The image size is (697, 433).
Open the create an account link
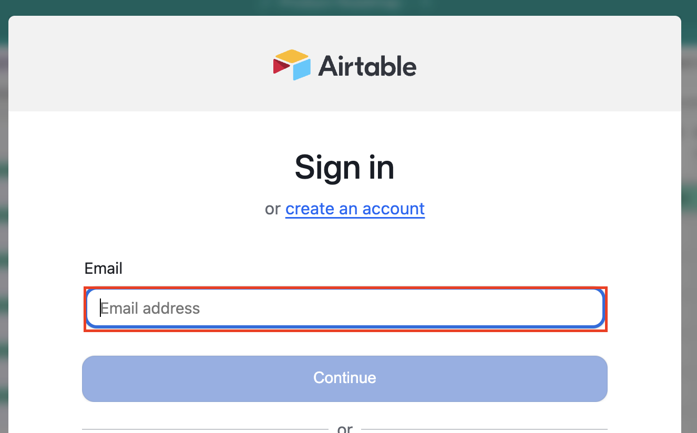355,209
